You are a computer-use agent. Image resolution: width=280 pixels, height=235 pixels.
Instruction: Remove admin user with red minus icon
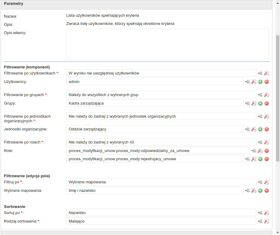click(x=266, y=82)
